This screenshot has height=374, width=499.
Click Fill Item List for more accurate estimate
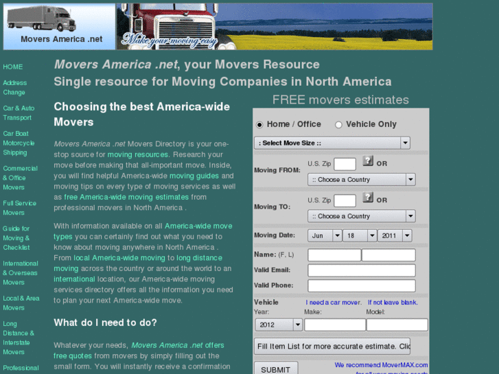point(332,347)
